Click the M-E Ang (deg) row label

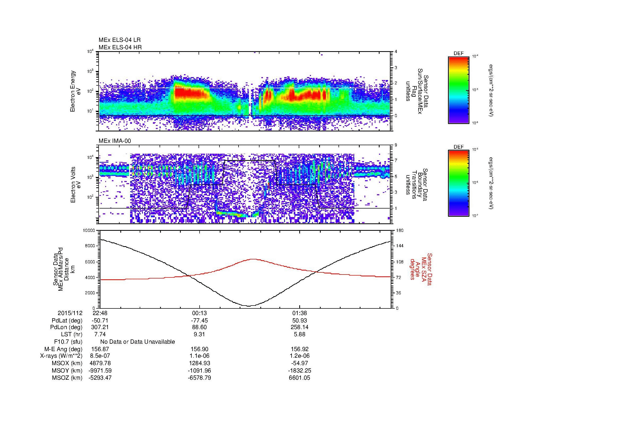(x=63, y=349)
